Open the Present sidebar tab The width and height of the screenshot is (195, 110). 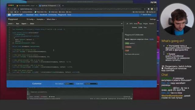pos(151,24)
